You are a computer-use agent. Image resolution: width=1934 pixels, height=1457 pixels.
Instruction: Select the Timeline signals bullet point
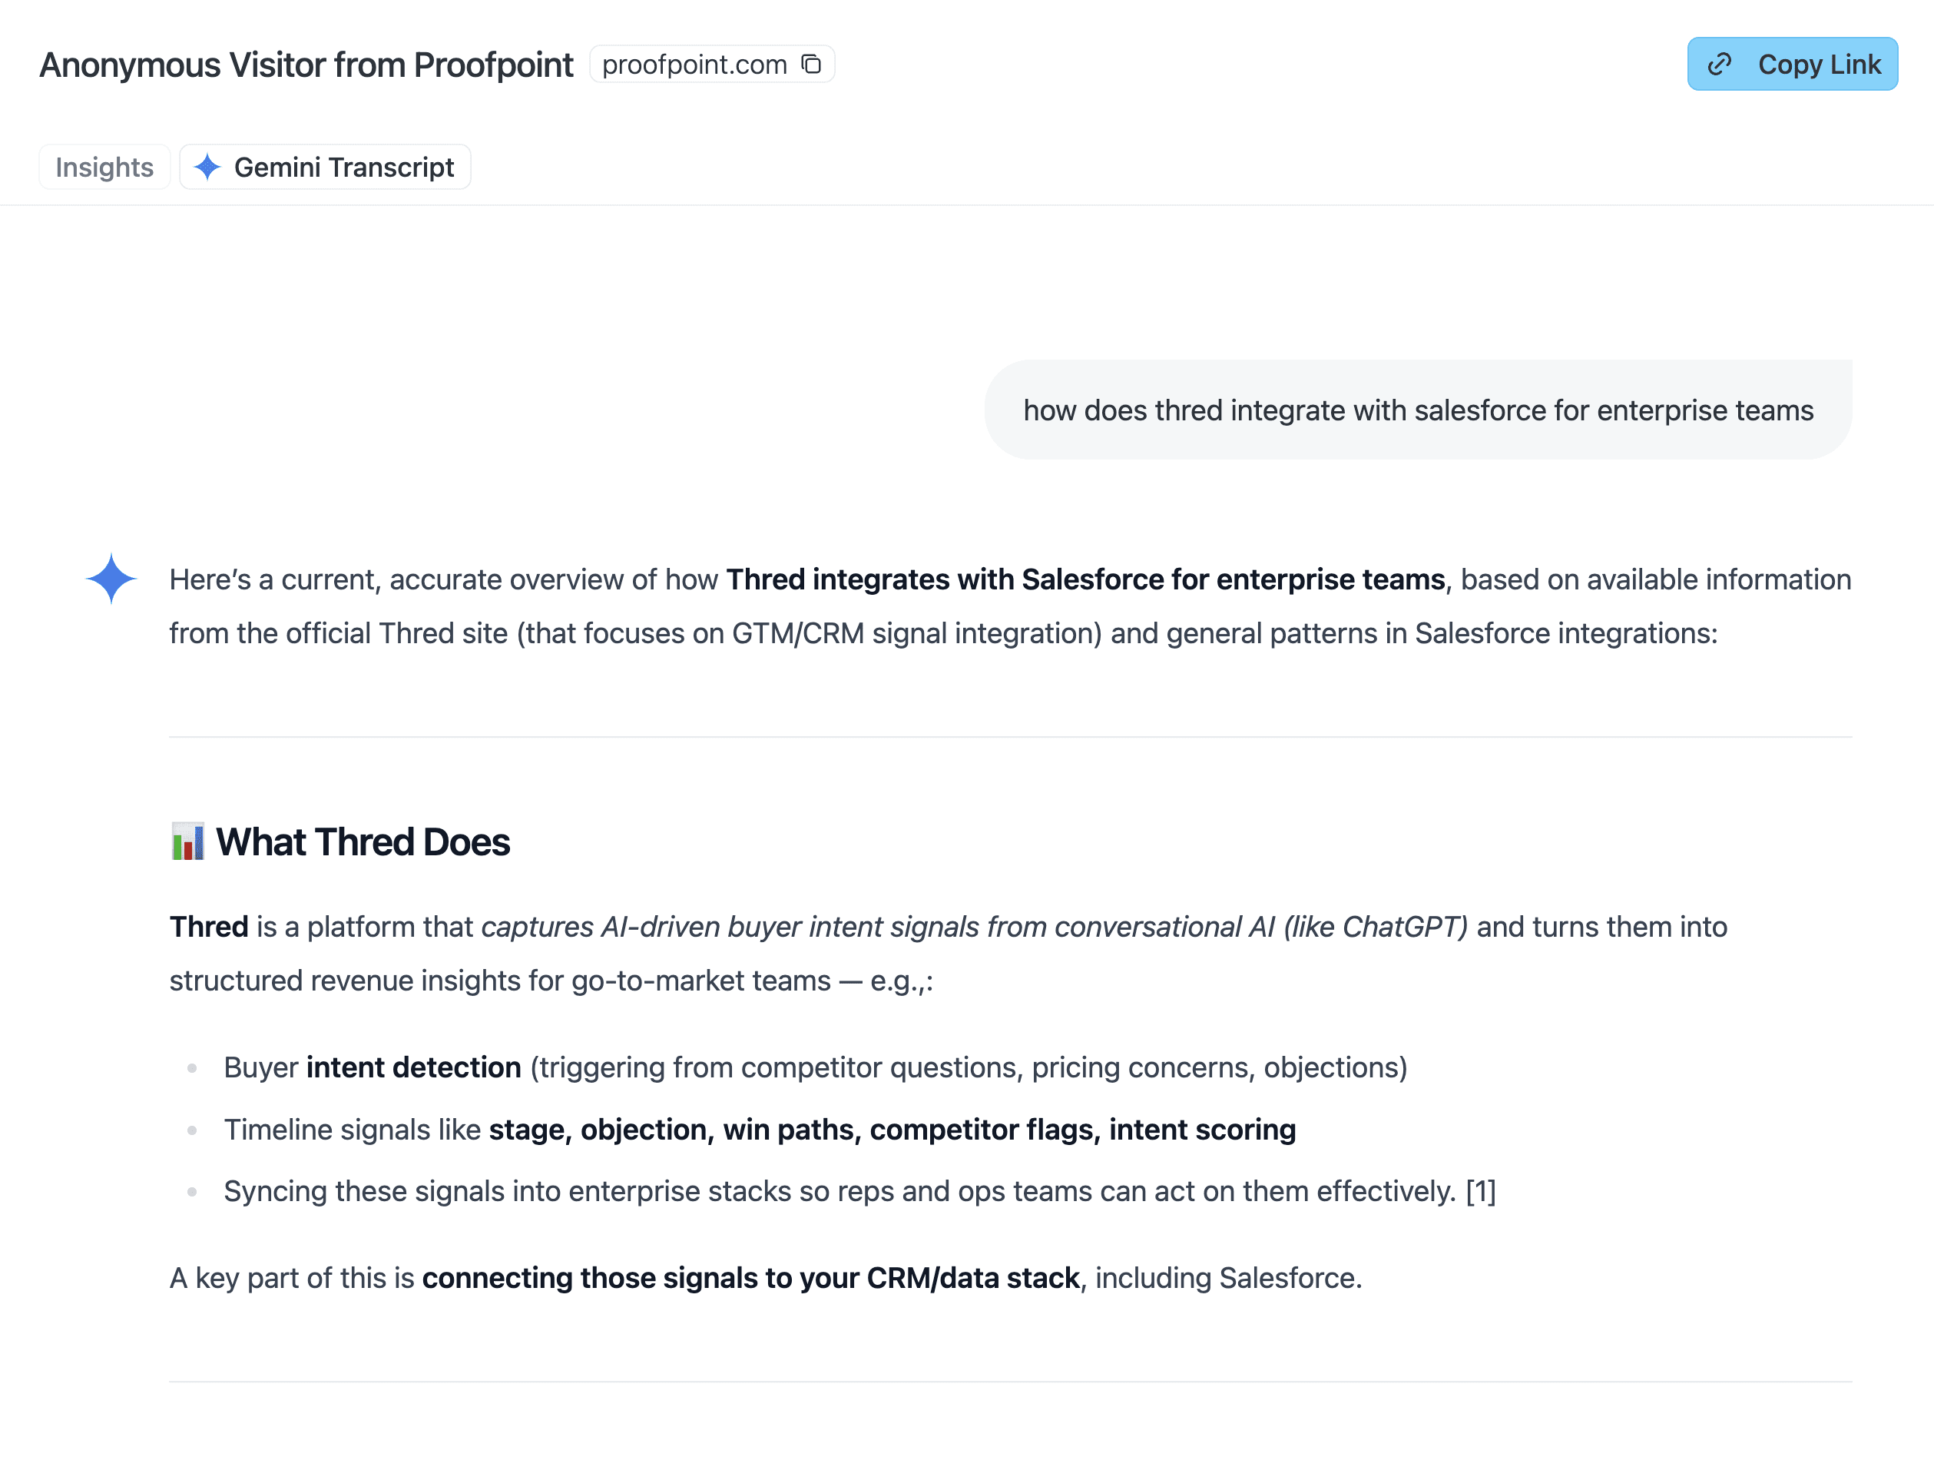pyautogui.click(x=760, y=1129)
